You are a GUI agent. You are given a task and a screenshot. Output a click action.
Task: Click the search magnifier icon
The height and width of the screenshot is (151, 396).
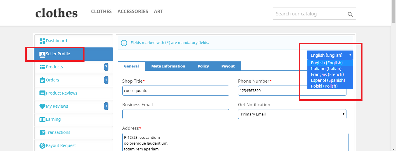click(350, 14)
